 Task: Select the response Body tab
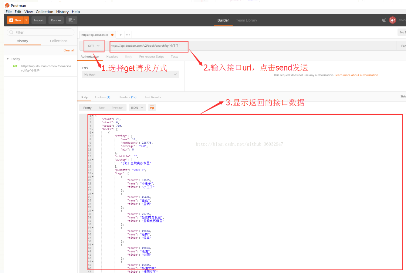pos(84,97)
